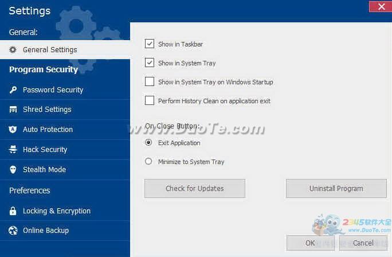Enable Perform History Clean on application exit
392x257 pixels.
[x=150, y=100]
